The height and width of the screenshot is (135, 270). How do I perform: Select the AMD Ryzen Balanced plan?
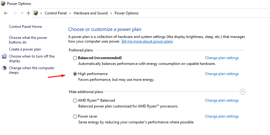pyautogui.click(x=75, y=100)
